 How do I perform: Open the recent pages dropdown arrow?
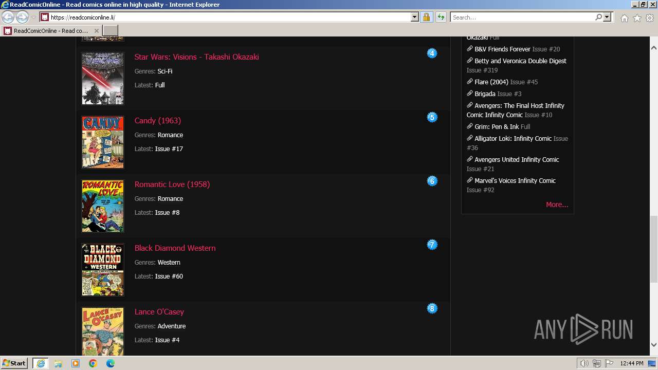[x=33, y=17]
